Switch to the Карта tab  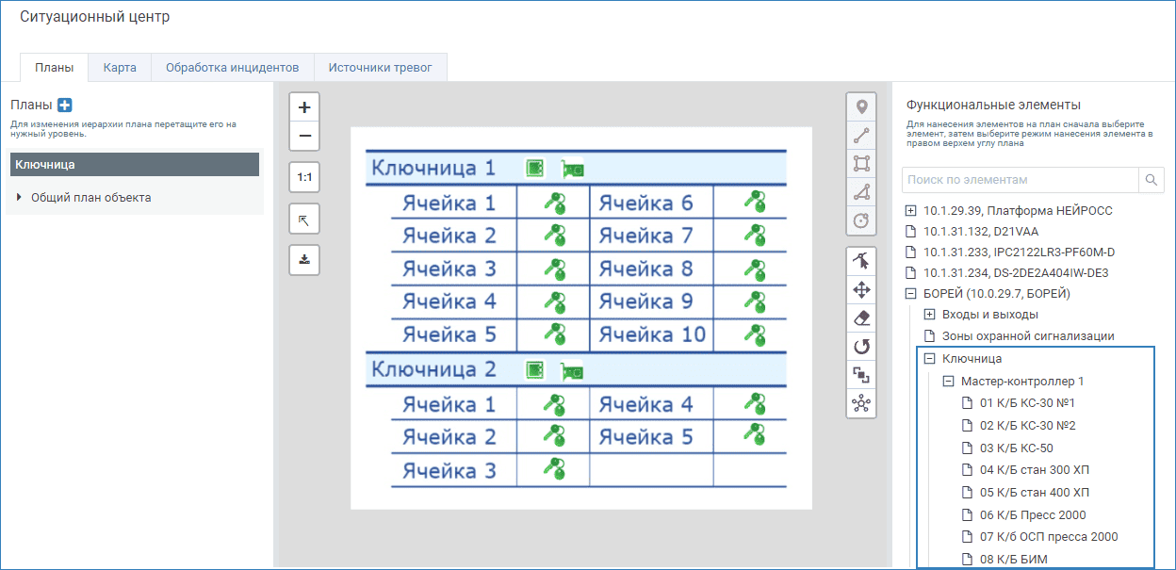click(x=120, y=68)
